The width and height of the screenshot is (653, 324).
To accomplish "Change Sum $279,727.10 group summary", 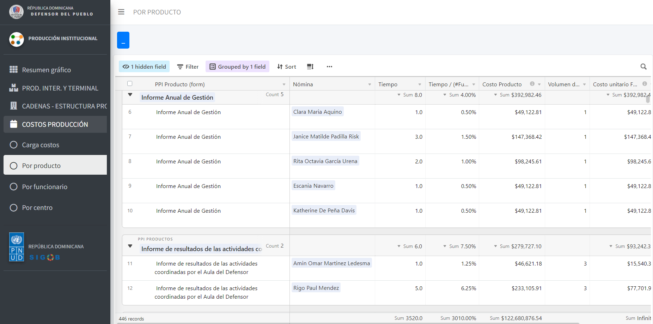I will coord(517,246).
